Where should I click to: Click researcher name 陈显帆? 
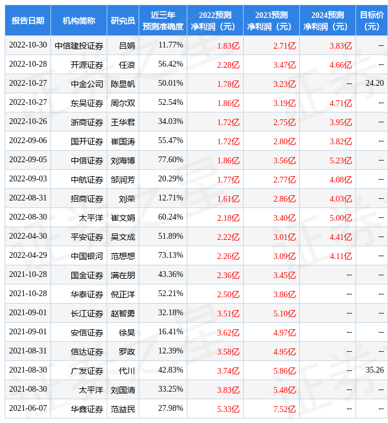click(x=123, y=84)
